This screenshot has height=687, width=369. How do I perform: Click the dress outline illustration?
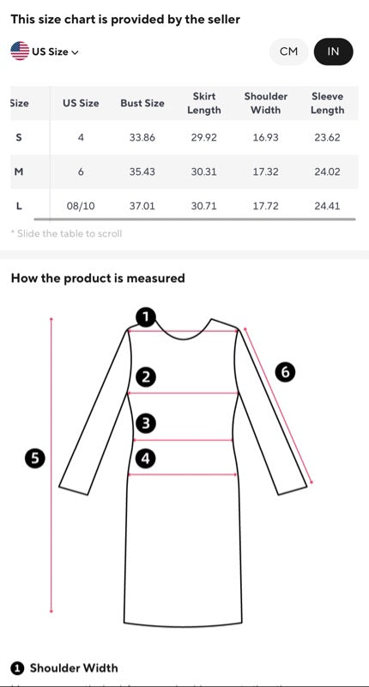tap(183, 471)
